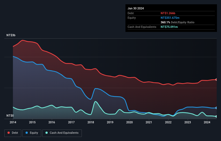Toggle Cash And Equivalents legend button

click(x=62, y=133)
